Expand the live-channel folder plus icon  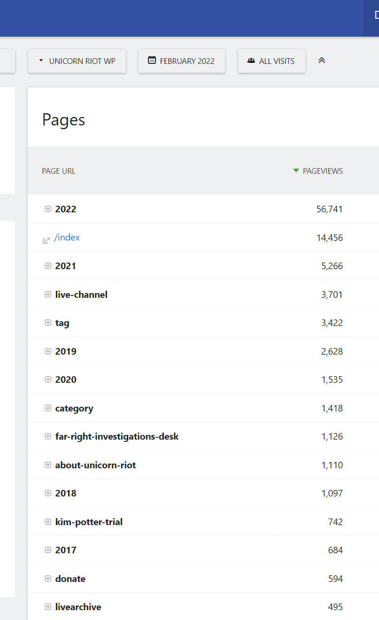tap(48, 294)
